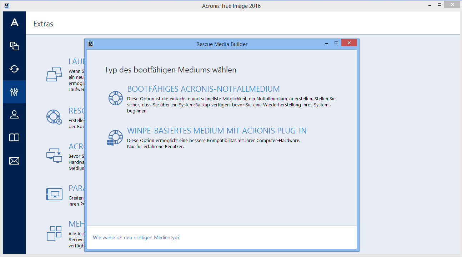
Task: Select the Universal Restore monitors icon
Action: 54,155
